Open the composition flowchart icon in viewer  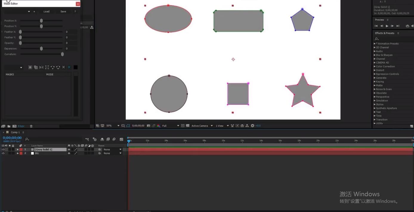click(247, 126)
